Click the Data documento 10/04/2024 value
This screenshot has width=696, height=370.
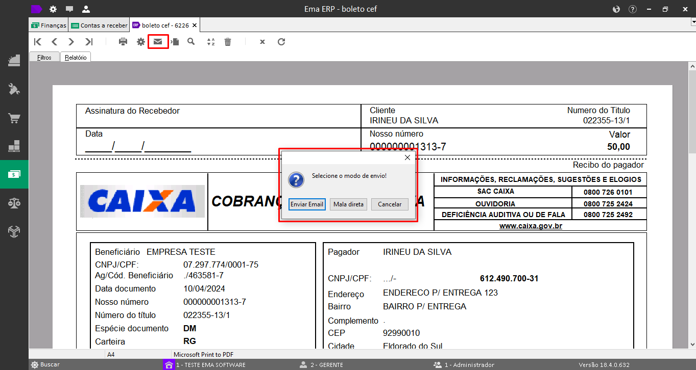click(204, 289)
